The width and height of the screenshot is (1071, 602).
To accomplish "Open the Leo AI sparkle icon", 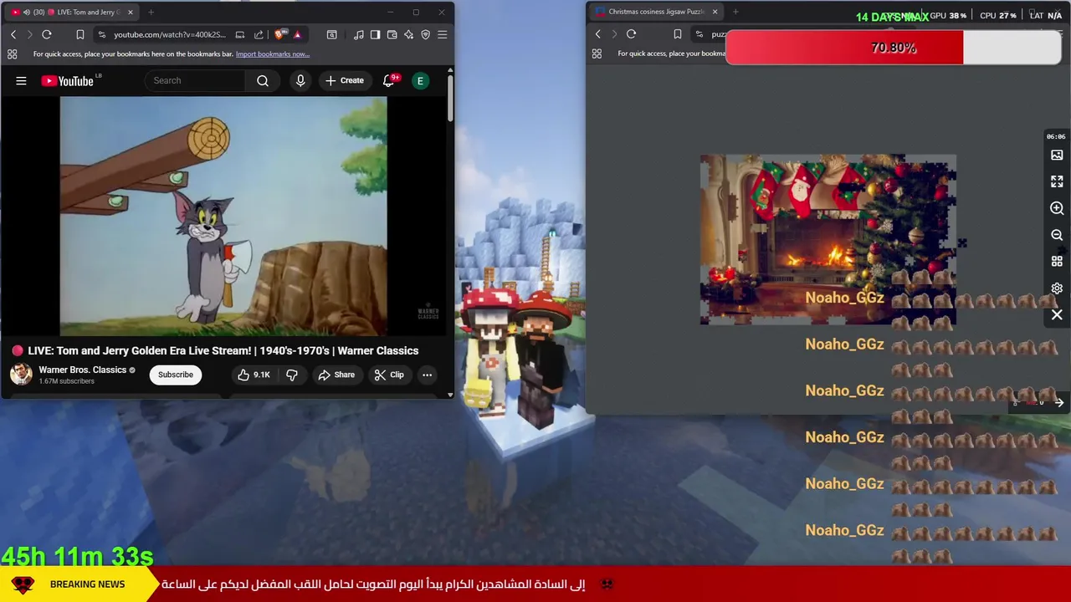I will (x=408, y=34).
